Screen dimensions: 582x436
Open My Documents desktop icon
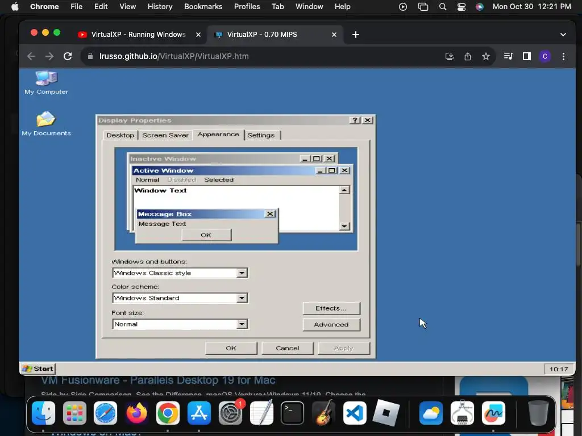pyautogui.click(x=46, y=124)
